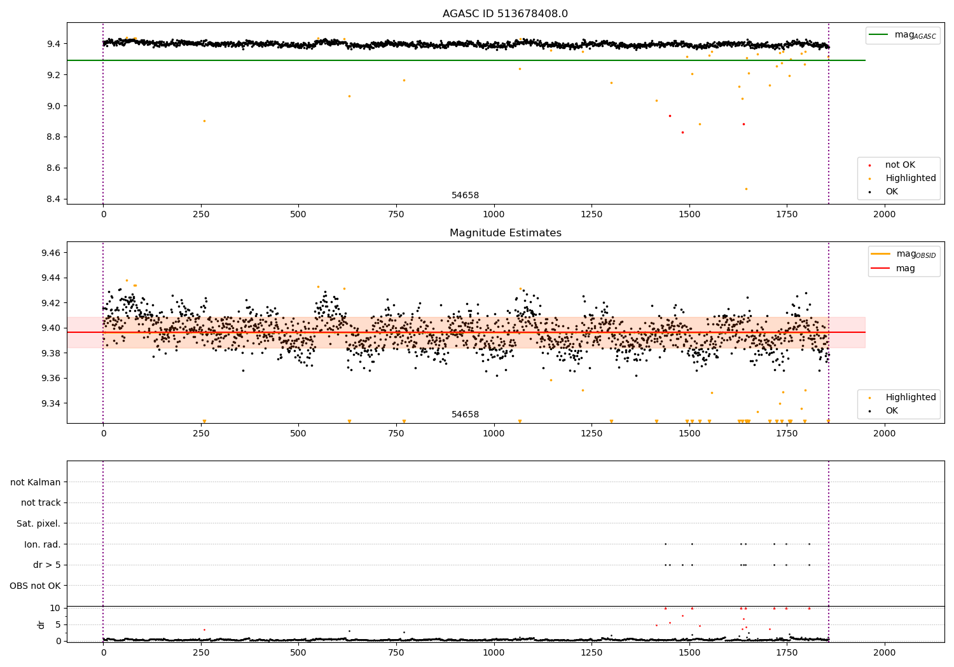Click x-axis tick '250' under Magnitude Estimates plot
This screenshot has height=667, width=954.
(x=201, y=434)
